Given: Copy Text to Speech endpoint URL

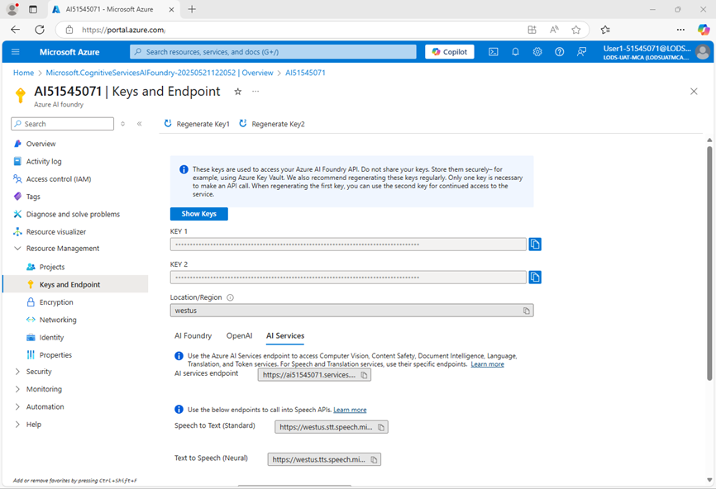Looking at the screenshot, I should click(374, 460).
